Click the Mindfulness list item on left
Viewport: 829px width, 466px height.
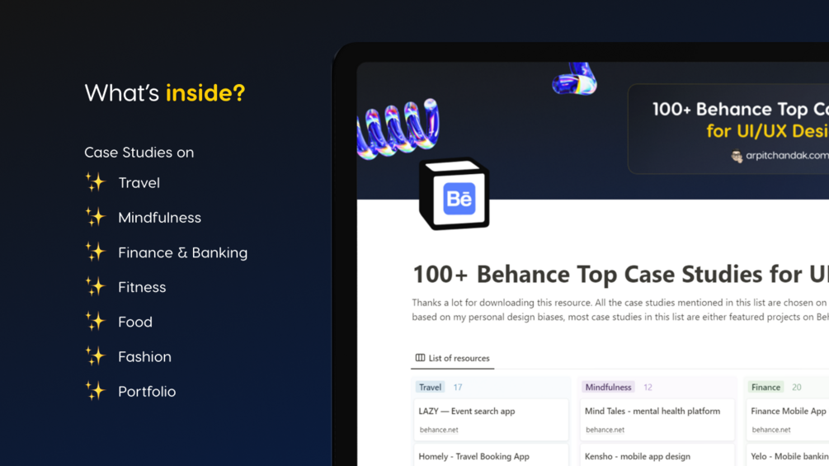tap(160, 218)
